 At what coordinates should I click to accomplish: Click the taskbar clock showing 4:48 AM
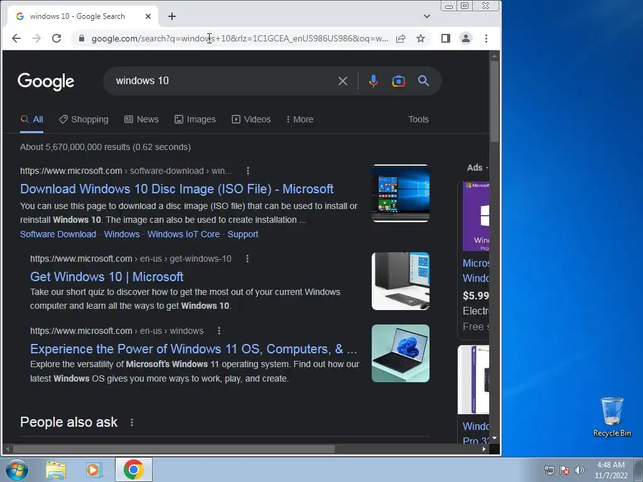[611, 470]
